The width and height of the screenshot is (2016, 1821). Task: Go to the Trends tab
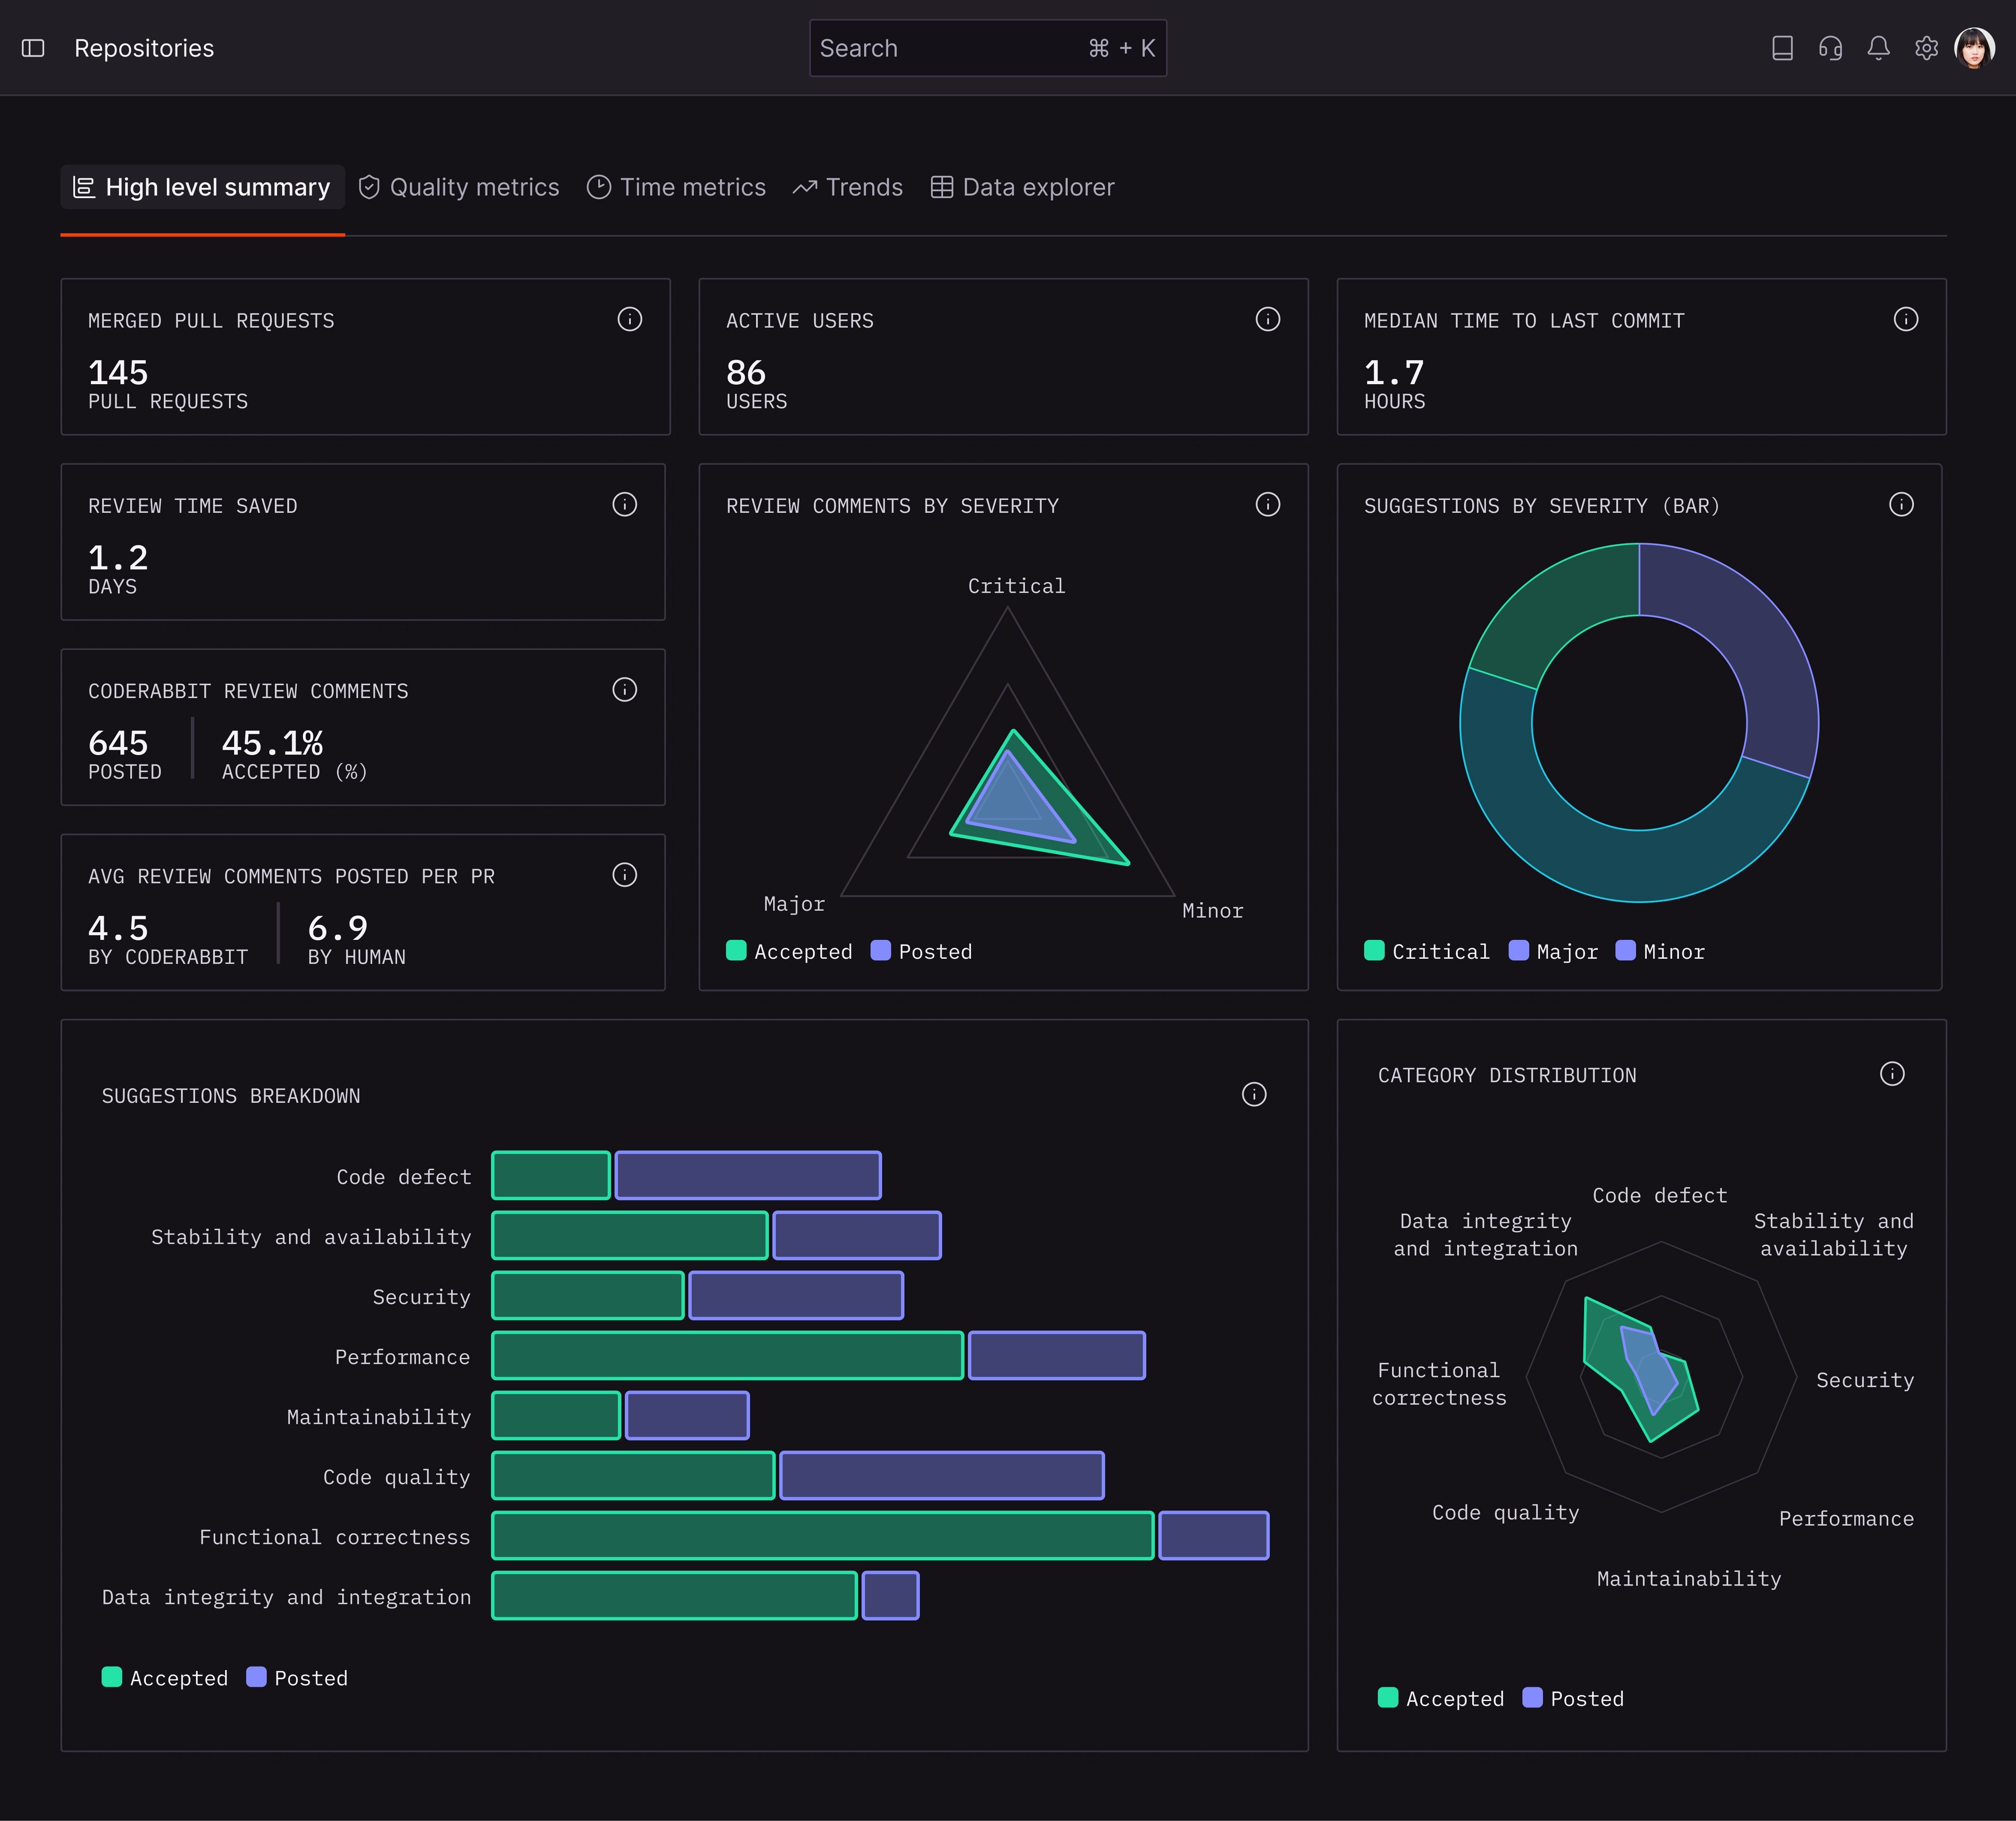(x=848, y=187)
